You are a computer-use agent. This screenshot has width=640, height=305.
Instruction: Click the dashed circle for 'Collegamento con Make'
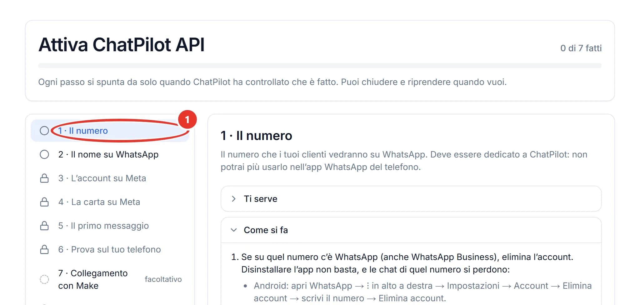click(x=44, y=279)
